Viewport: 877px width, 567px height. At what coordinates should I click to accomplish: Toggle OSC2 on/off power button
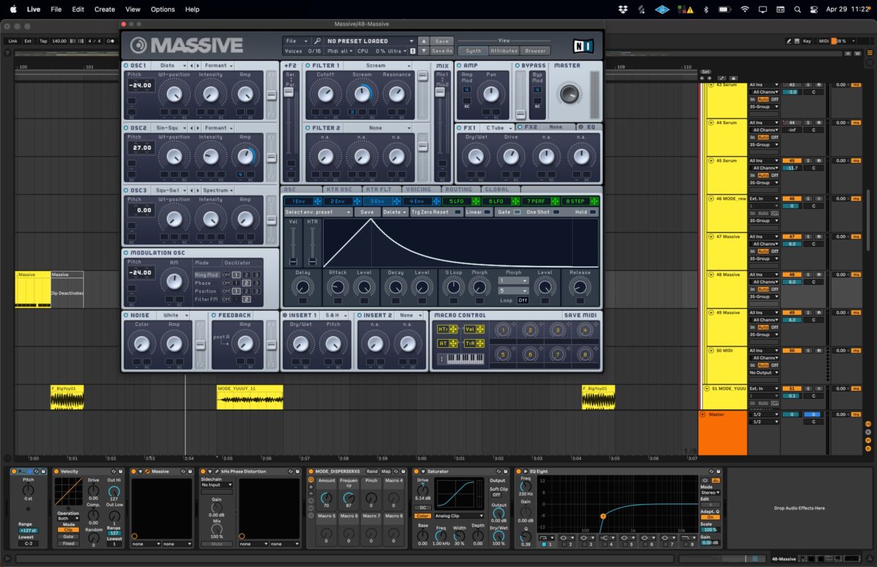(x=126, y=128)
